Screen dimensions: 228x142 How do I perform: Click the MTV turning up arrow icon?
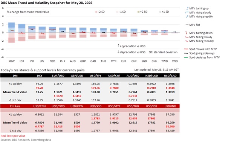coord(187,8)
